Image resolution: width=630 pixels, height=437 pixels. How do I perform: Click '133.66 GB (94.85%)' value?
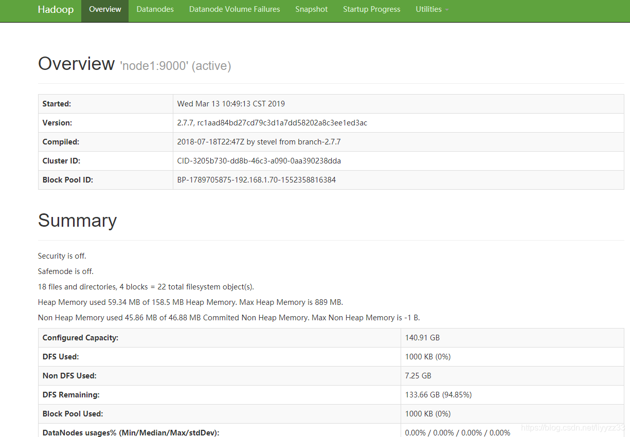click(x=439, y=395)
